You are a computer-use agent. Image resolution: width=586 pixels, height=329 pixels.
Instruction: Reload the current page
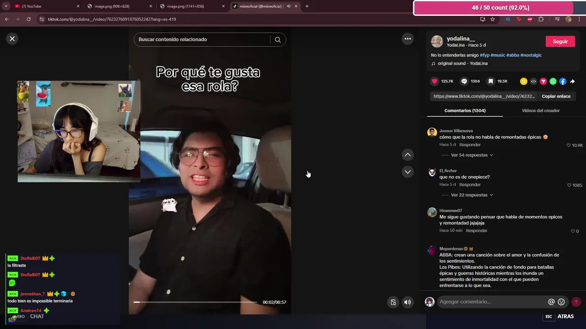[28, 19]
